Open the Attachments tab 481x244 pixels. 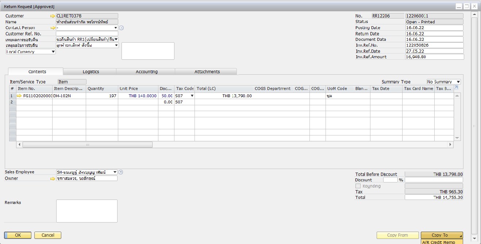(x=207, y=72)
